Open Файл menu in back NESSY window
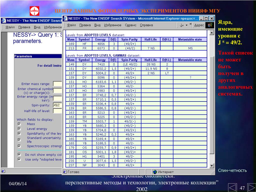This screenshot has height=192, width=256. tap(10, 27)
